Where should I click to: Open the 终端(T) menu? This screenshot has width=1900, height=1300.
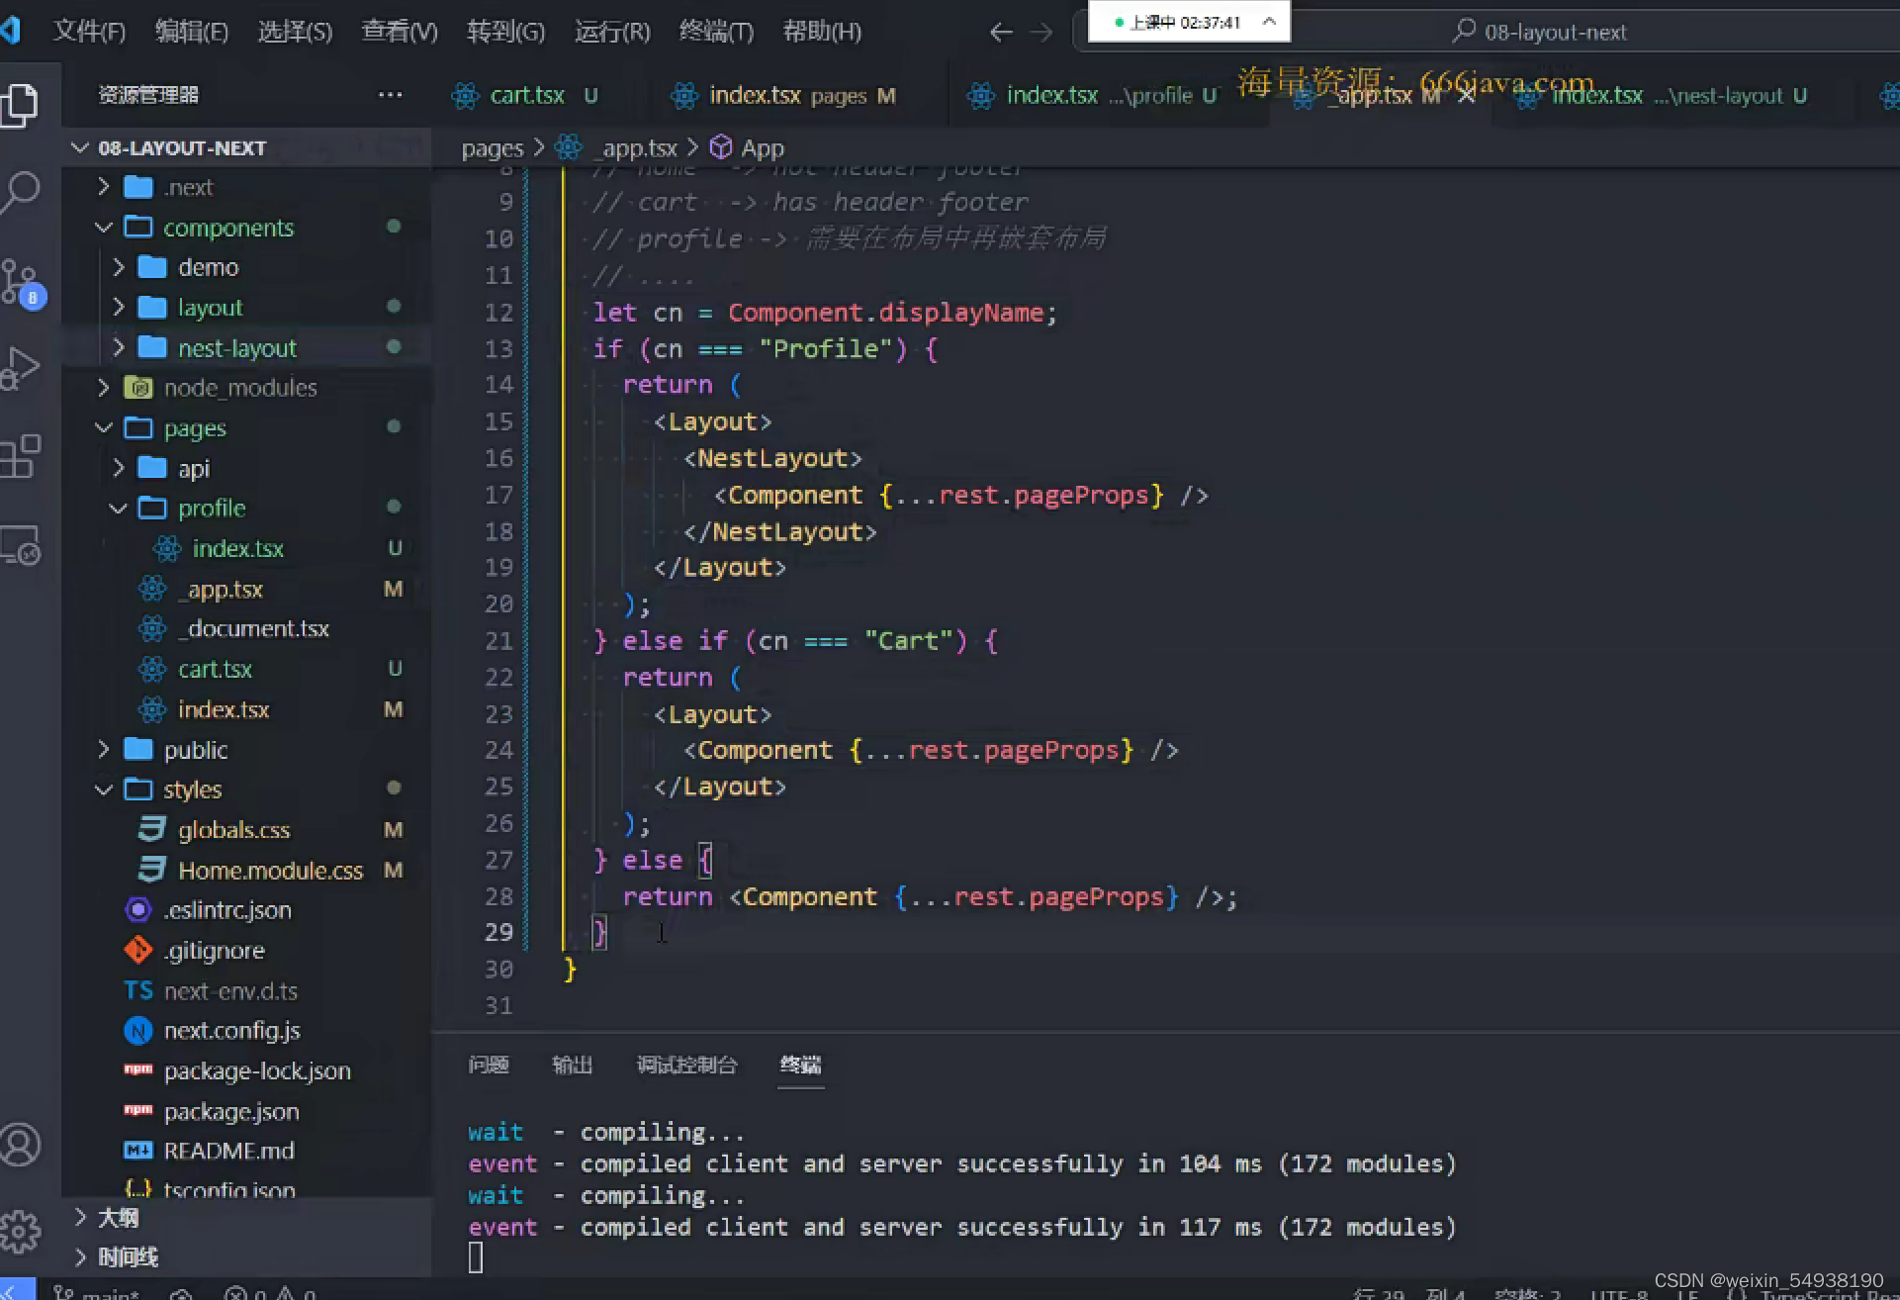click(x=716, y=32)
